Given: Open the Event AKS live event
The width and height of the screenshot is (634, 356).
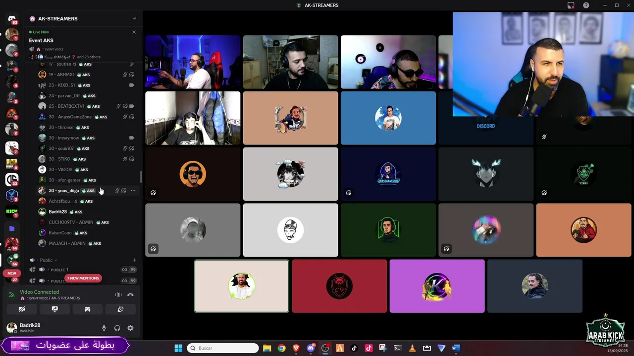Looking at the screenshot, I should click(x=41, y=41).
